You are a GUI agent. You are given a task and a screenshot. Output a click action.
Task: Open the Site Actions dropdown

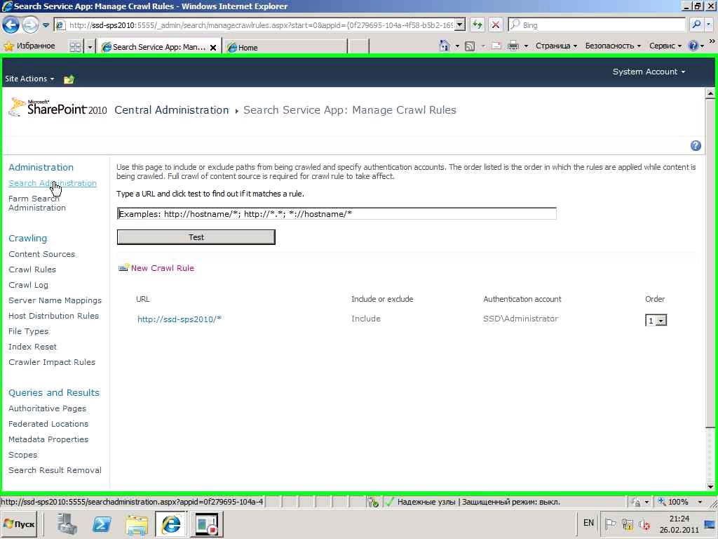tap(29, 79)
